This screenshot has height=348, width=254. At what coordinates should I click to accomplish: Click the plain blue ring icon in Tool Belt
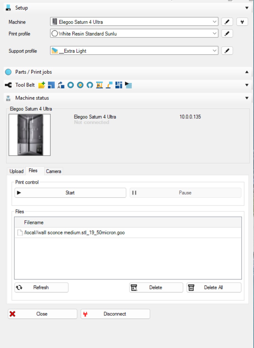tap(70, 85)
